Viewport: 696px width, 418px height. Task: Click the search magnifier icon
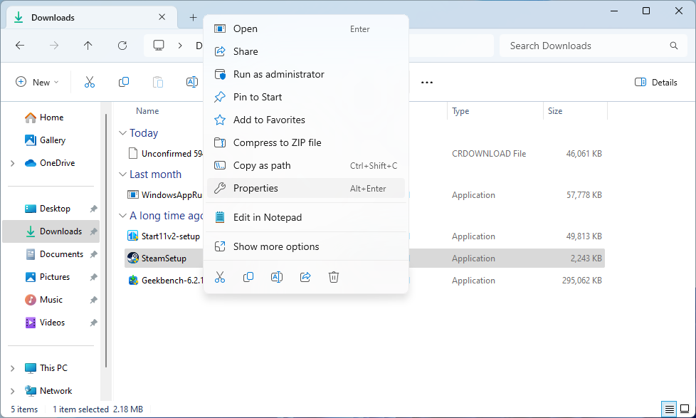[674, 46]
